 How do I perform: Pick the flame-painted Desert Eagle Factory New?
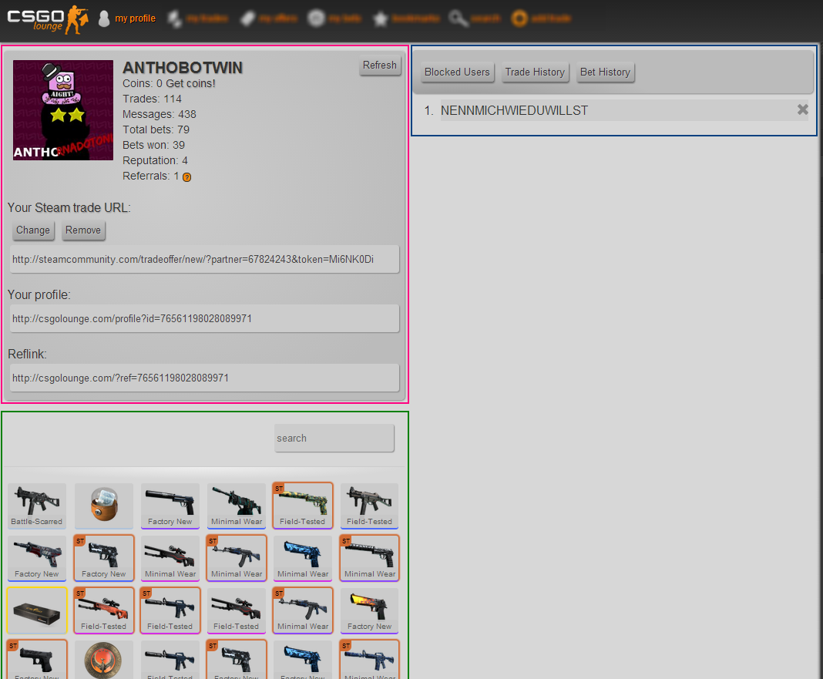pos(369,610)
